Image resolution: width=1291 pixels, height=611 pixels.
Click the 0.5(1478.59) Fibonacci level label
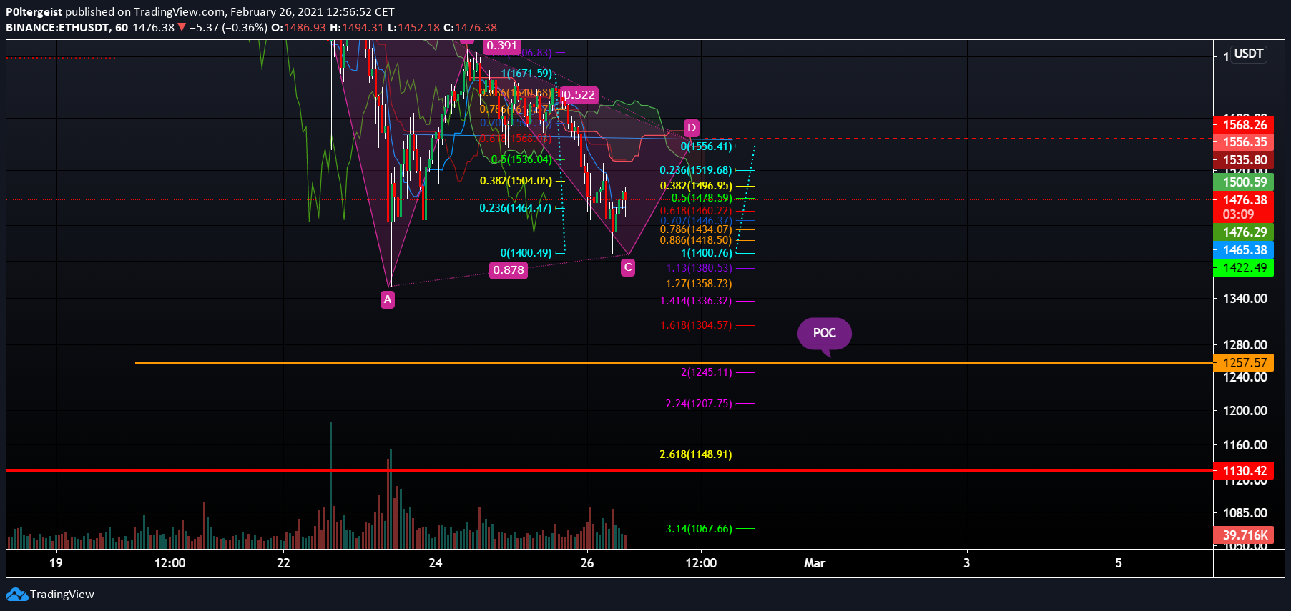point(702,198)
